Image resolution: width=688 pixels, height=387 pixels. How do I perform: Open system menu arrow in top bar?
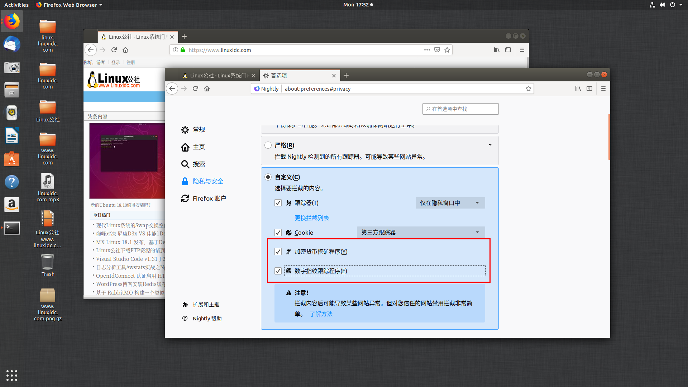[681, 5]
